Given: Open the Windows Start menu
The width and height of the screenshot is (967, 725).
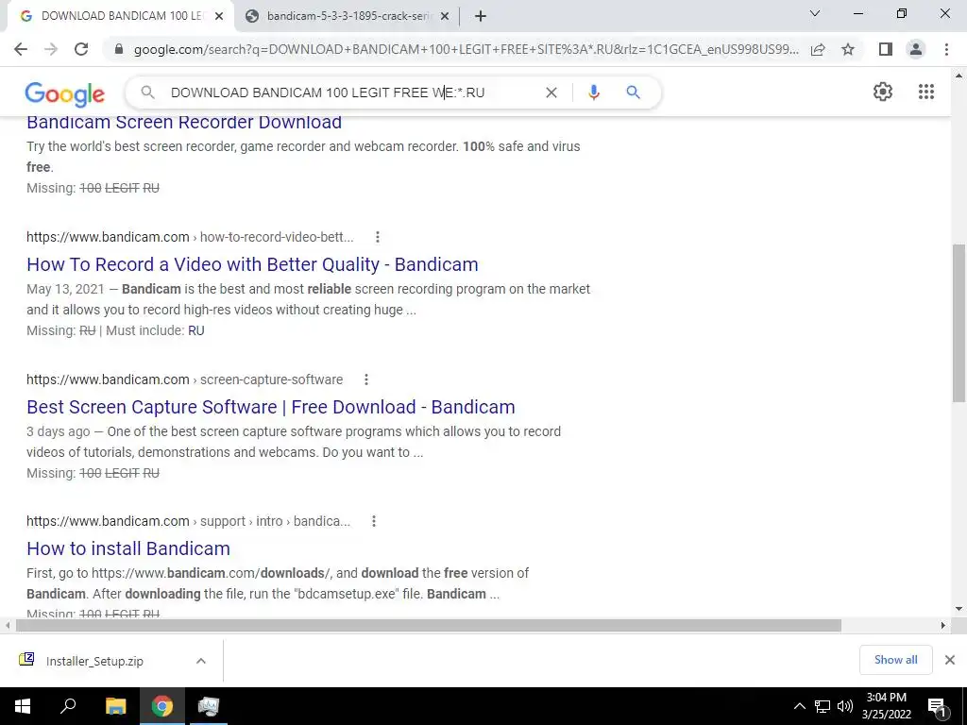Looking at the screenshot, I should [x=23, y=706].
